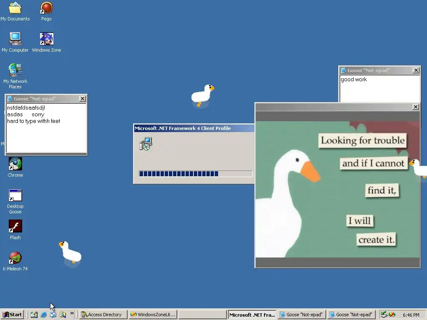This screenshot has height=320, width=427.
Task: Click the 6:46 PM taskbar clock
Action: 411,315
